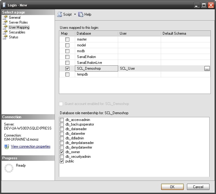
Task: Select the SanaEthalonLive database name
Action: (90, 63)
